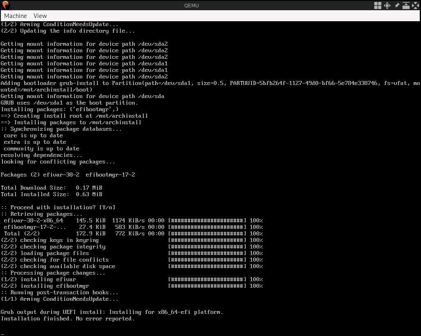Click 'Creating install root at /mnt/archinstall' line
This screenshot has width=421, height=336.
pyautogui.click(x=74, y=116)
